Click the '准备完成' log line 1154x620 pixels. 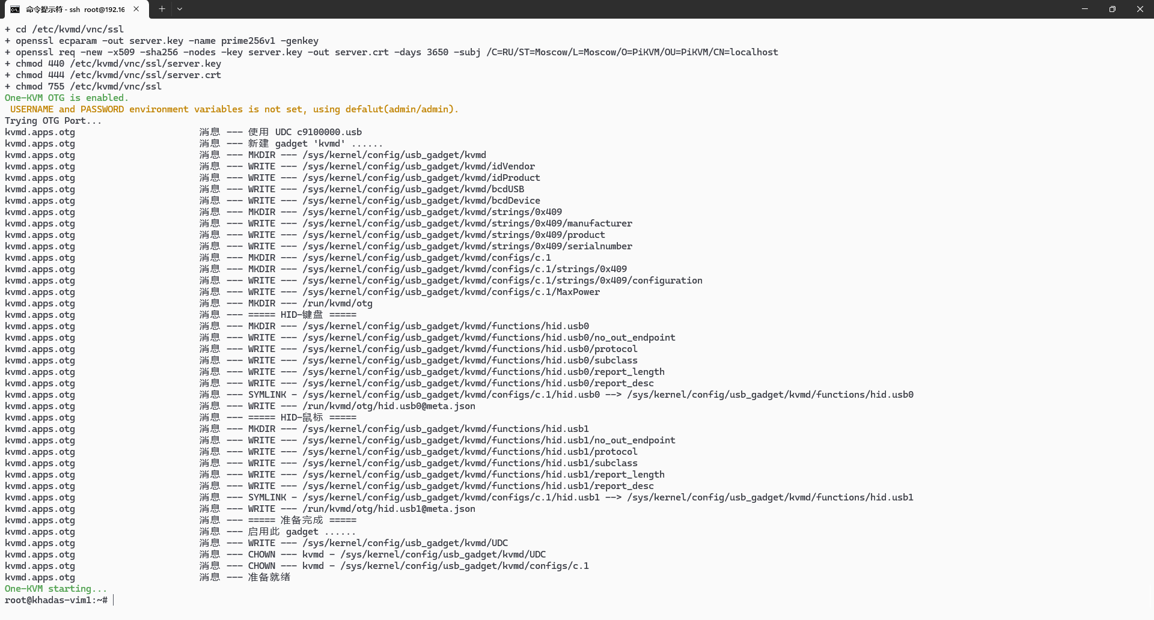tap(302, 520)
